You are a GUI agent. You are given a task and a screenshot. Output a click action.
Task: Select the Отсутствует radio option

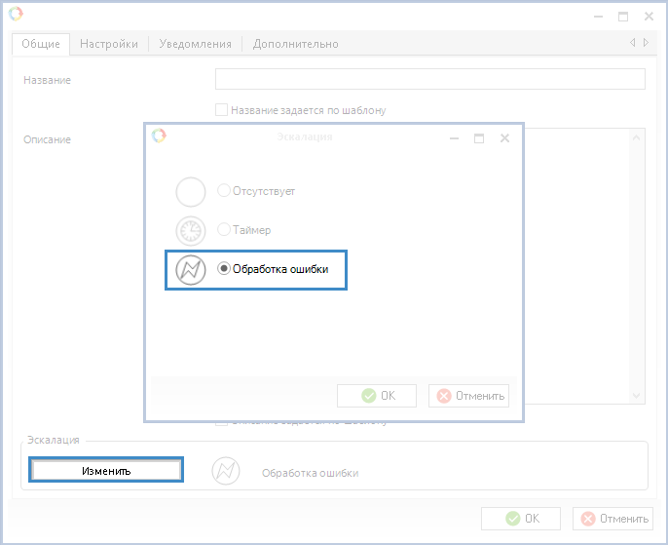coord(224,191)
